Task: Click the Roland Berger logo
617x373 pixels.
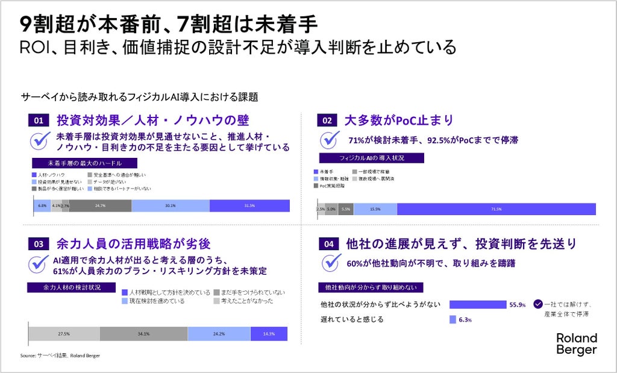Action: (577, 344)
